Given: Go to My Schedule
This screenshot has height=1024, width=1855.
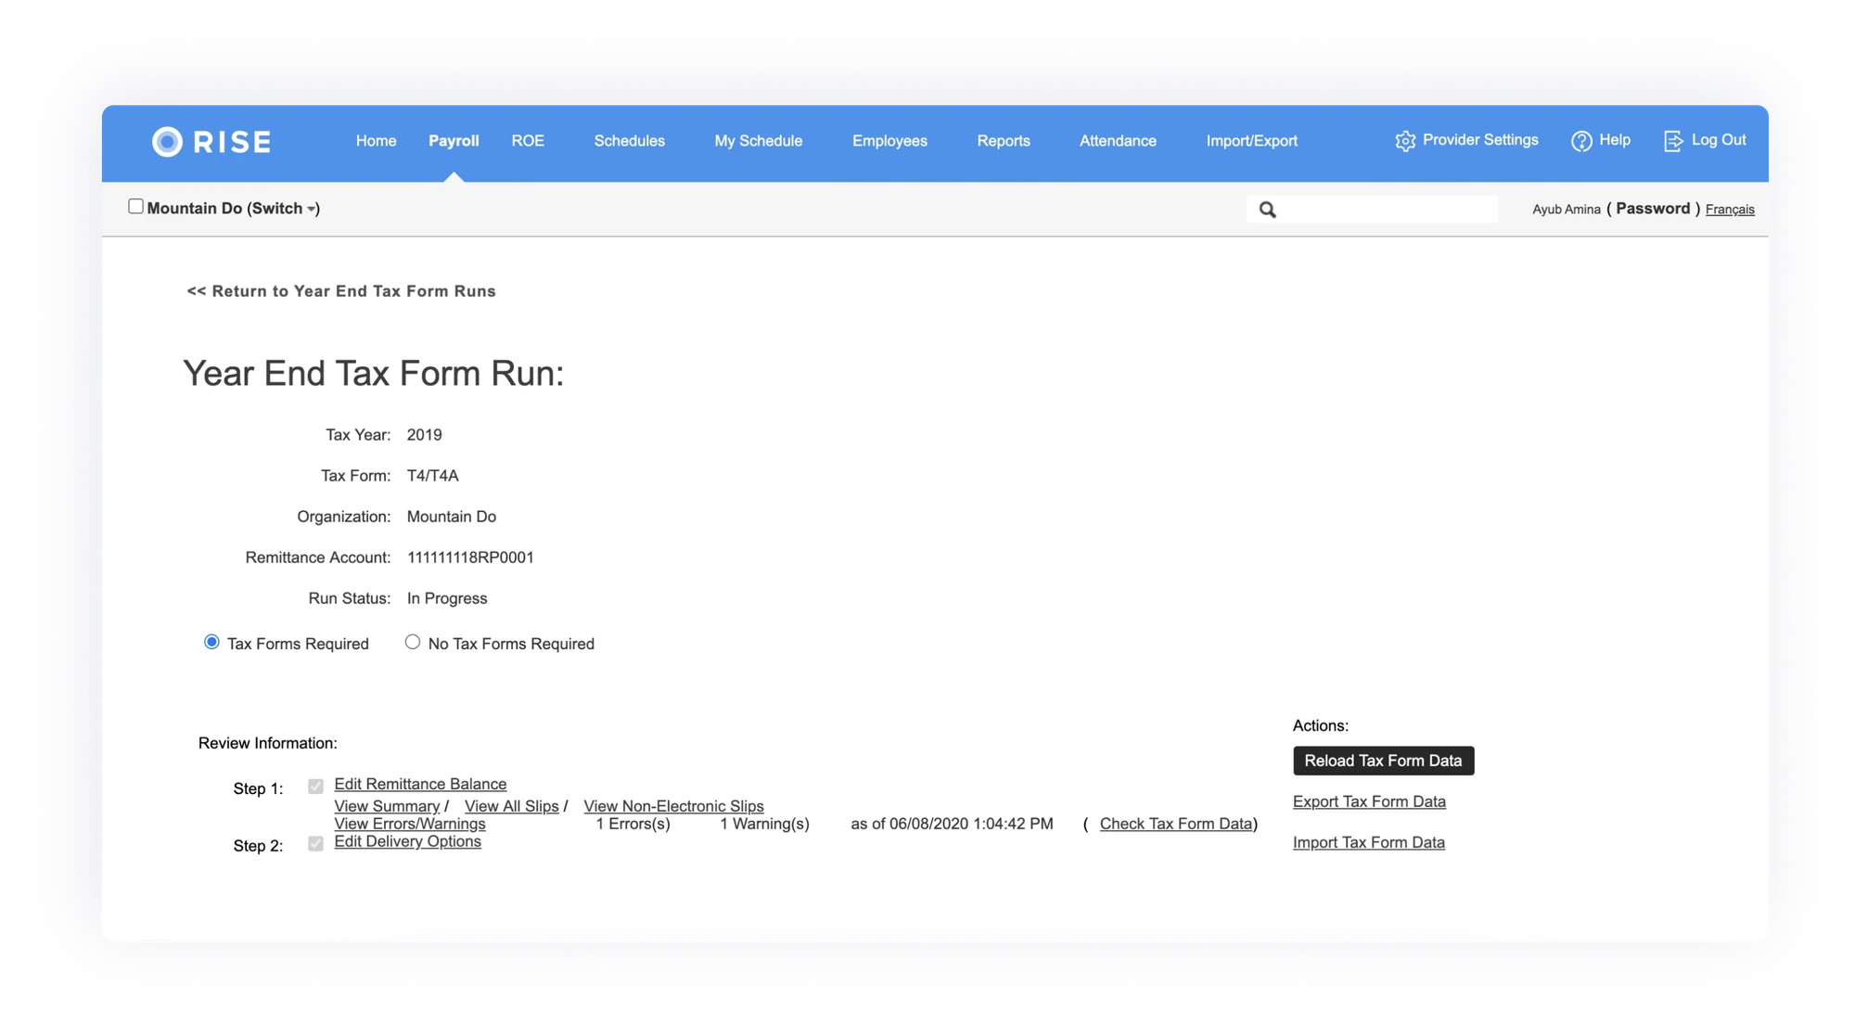Looking at the screenshot, I should [758, 141].
